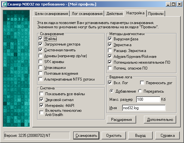Toggle the Звуковой сигнал checkbox
This screenshot has width=184, height=143.
point(41,100)
